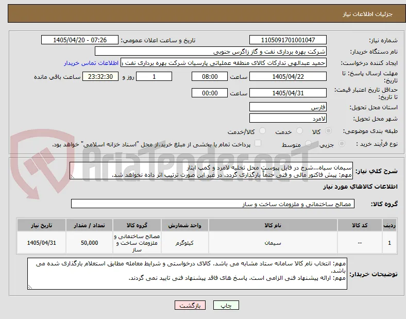The image size is (406, 319).
Task: Click the -- item code cell
Action: coord(360,243)
